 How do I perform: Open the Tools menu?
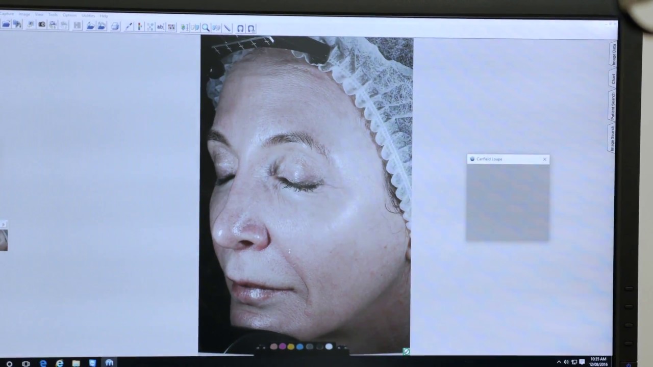[x=53, y=15]
